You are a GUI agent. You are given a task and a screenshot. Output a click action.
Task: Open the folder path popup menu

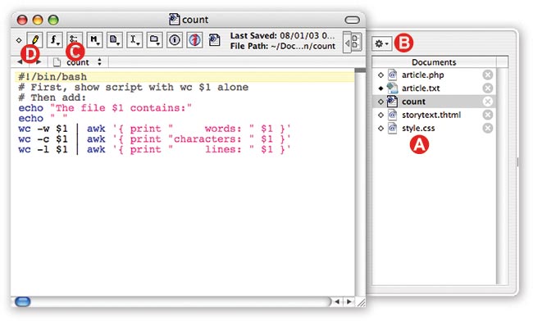[x=155, y=40]
